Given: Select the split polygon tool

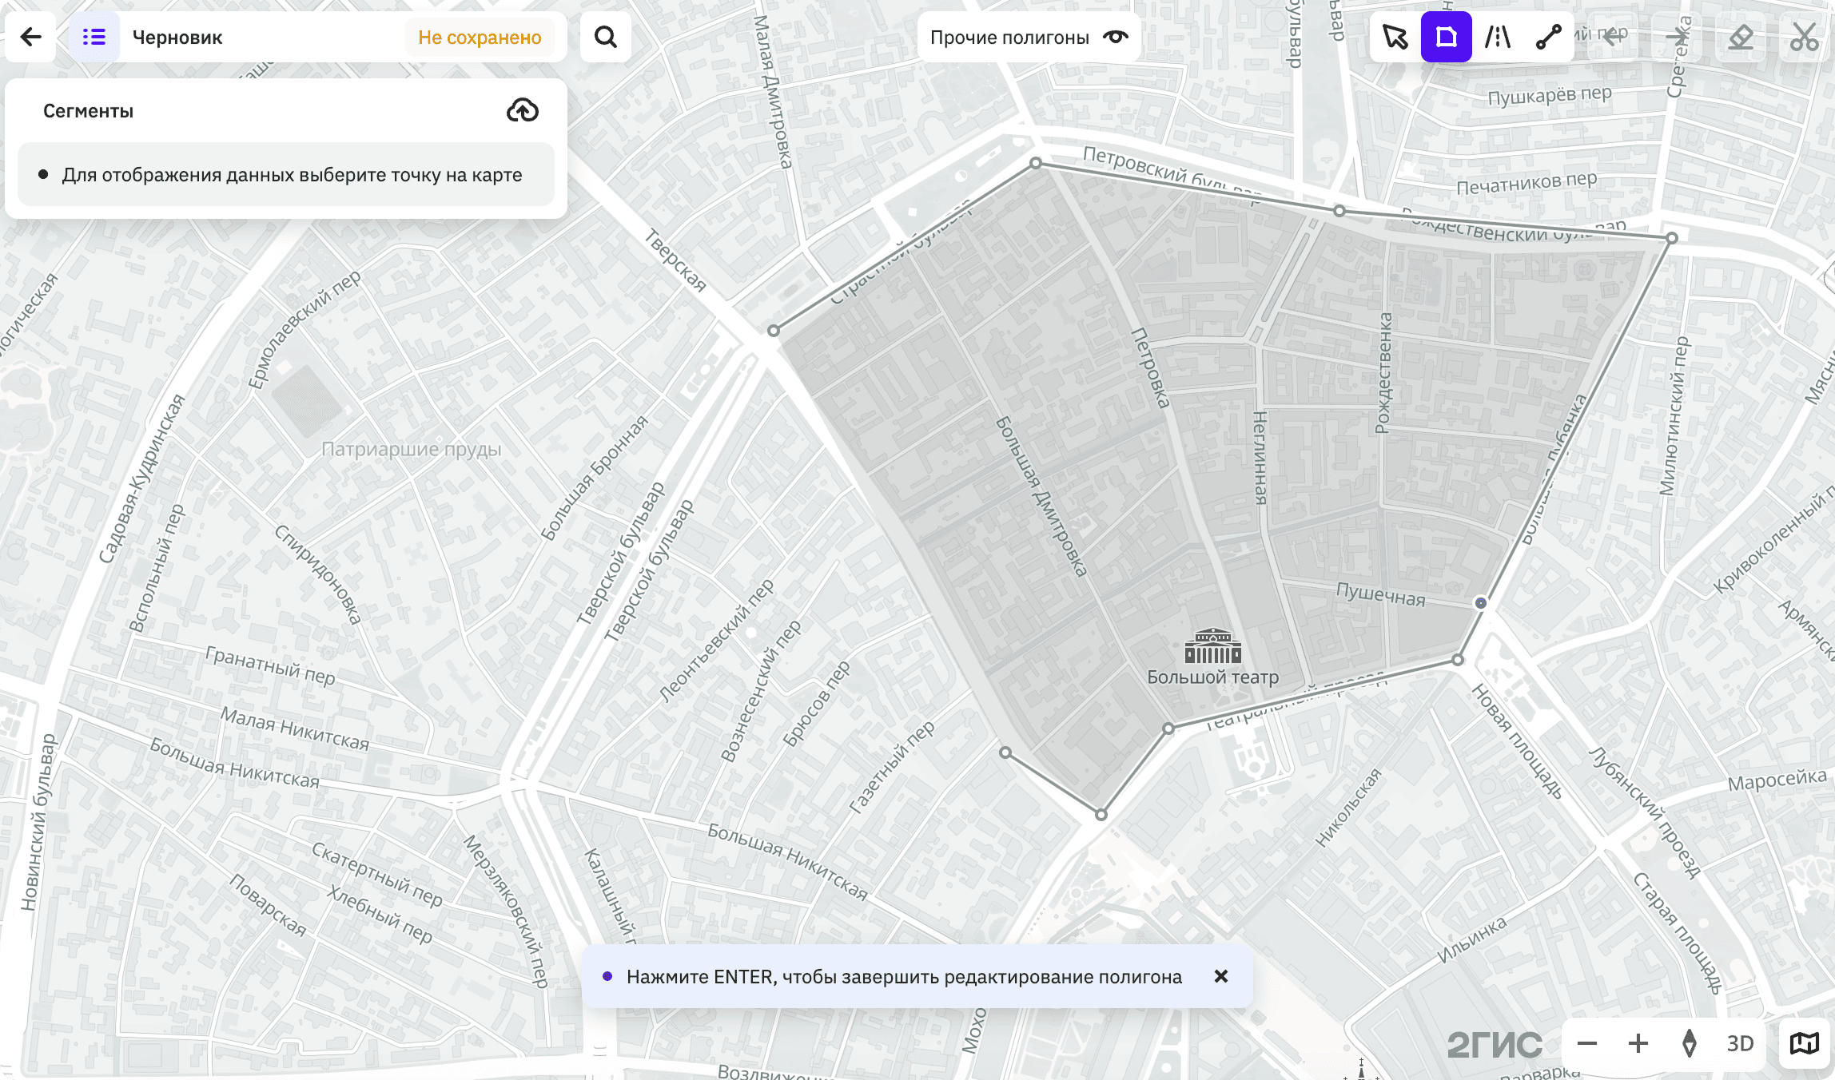Looking at the screenshot, I should (x=1498, y=37).
